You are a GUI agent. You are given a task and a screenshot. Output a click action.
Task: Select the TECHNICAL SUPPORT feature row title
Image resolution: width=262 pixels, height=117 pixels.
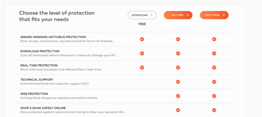tap(37, 79)
